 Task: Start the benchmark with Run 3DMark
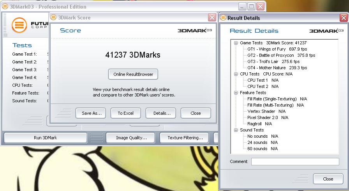pos(46,138)
